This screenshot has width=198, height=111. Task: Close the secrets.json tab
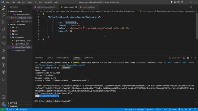coord(76,7)
